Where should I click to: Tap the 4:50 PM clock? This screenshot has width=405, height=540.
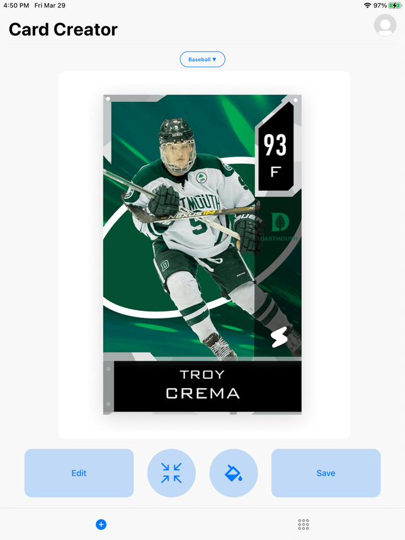pyautogui.click(x=16, y=6)
